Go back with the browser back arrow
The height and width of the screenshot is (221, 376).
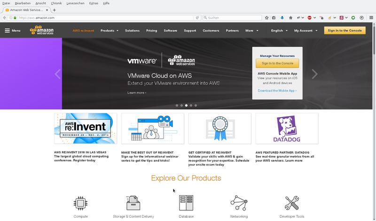(x=4, y=18)
